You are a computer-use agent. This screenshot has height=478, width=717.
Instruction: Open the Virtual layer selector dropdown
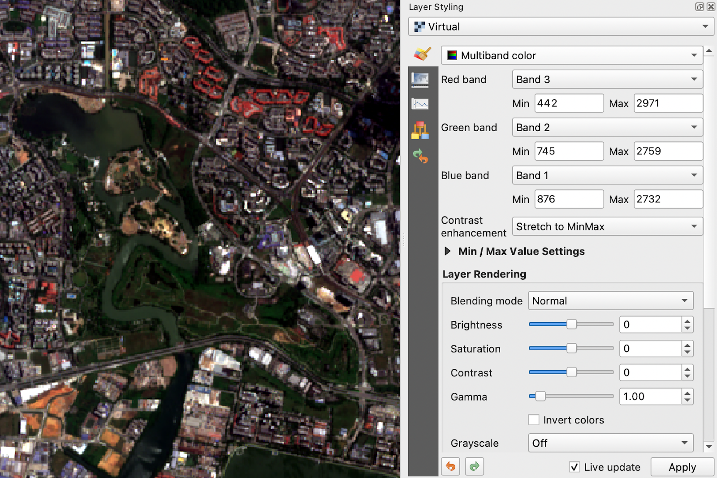(x=561, y=27)
